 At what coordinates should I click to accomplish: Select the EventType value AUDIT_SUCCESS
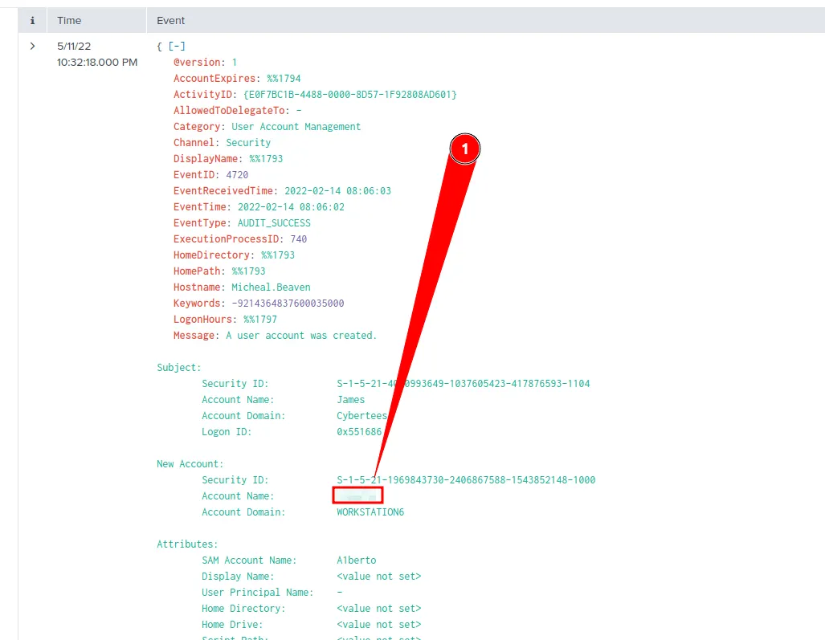pyautogui.click(x=275, y=222)
